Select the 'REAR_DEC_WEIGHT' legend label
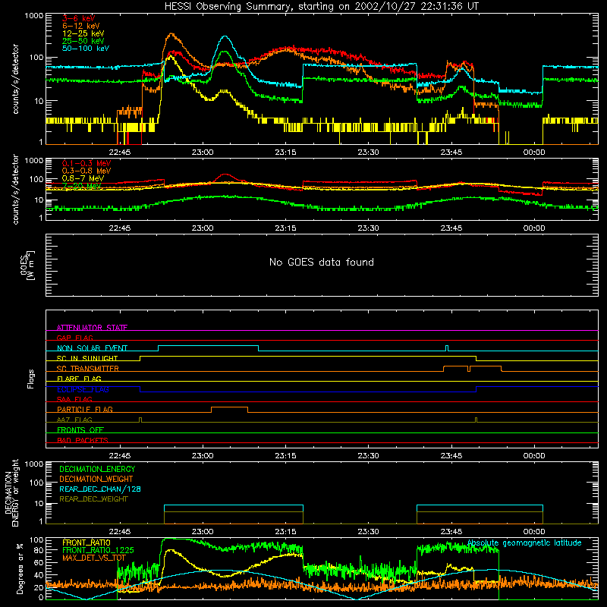The width and height of the screenshot is (607, 607). coord(93,499)
